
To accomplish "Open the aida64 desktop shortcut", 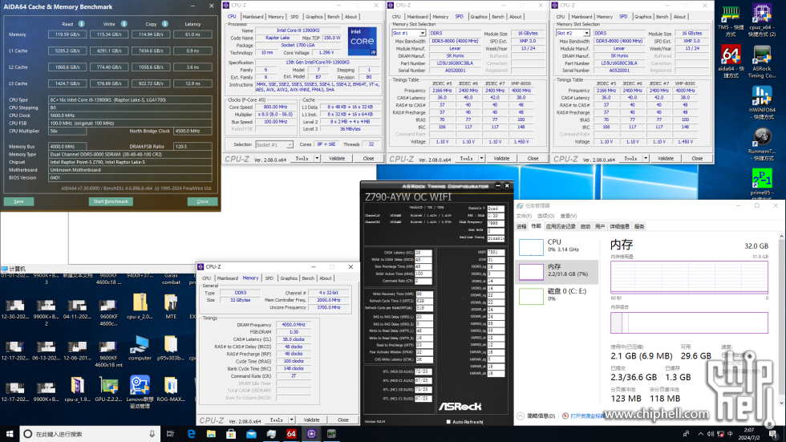I will coord(731,62).
